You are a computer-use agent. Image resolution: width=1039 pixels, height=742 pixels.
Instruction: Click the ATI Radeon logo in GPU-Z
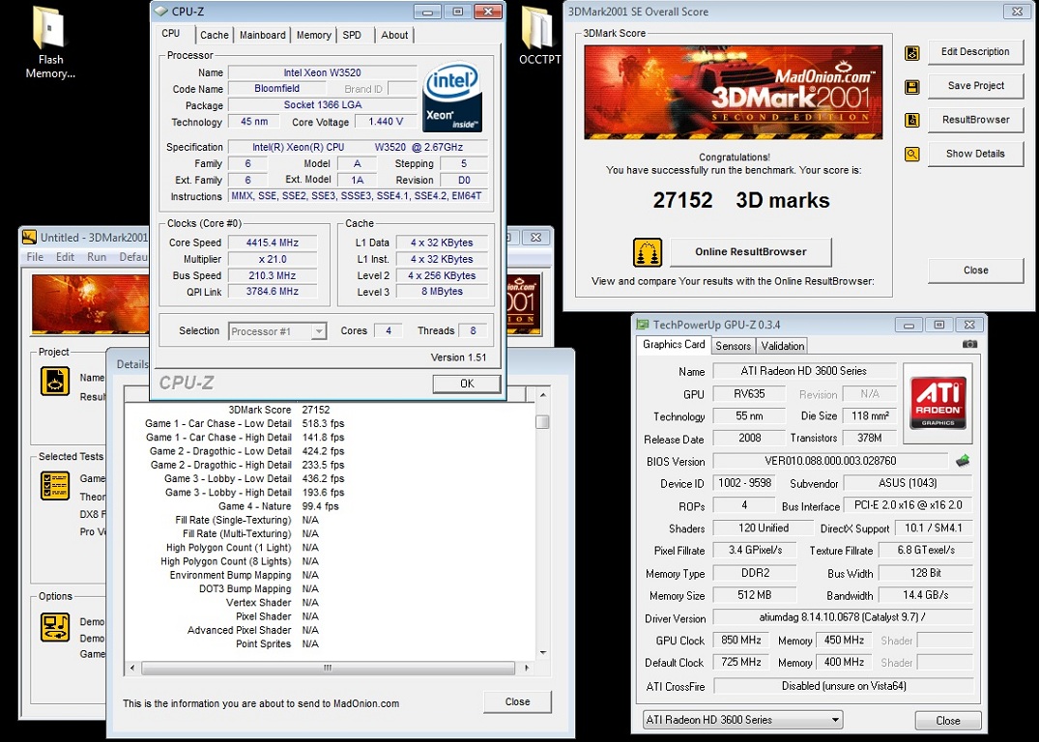[x=938, y=403]
